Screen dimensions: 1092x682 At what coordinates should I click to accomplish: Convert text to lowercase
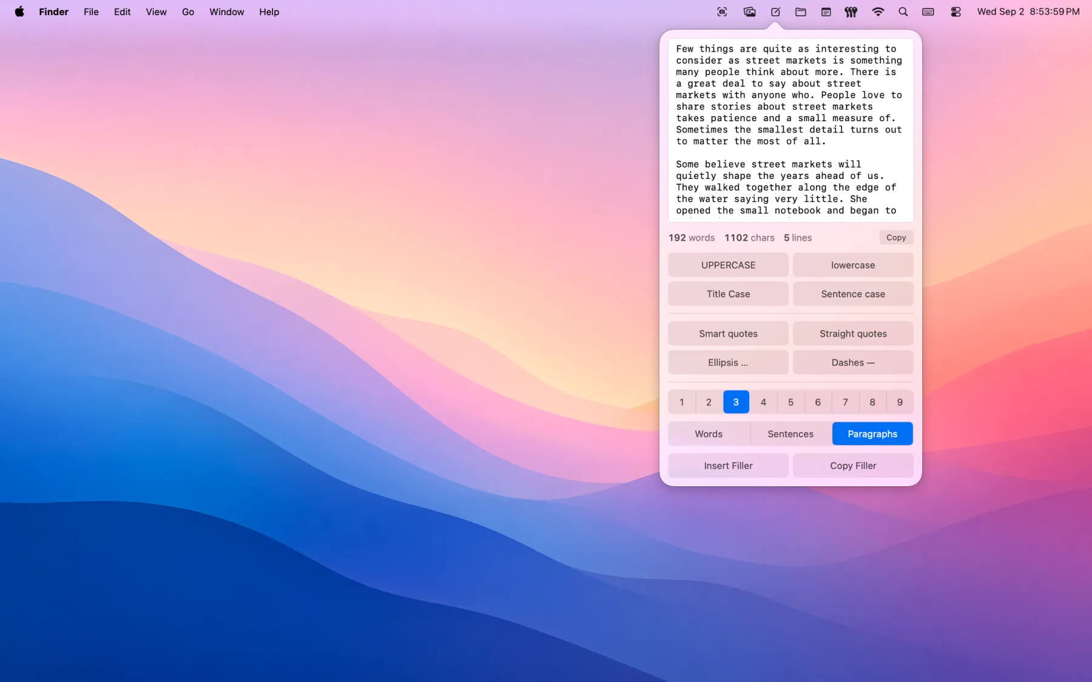tap(853, 265)
